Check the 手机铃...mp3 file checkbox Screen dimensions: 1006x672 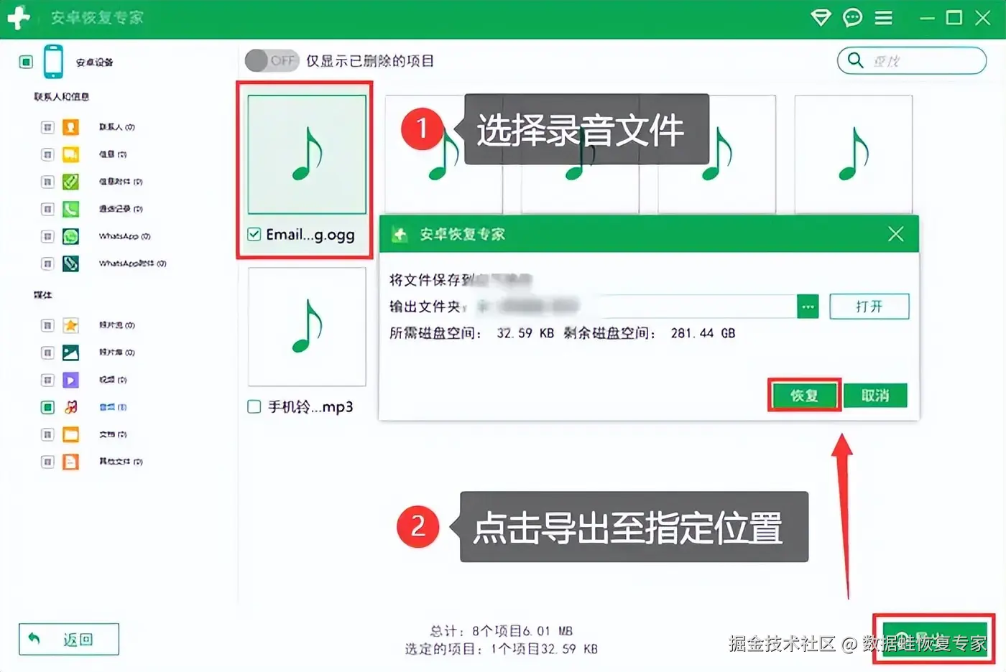(x=254, y=407)
